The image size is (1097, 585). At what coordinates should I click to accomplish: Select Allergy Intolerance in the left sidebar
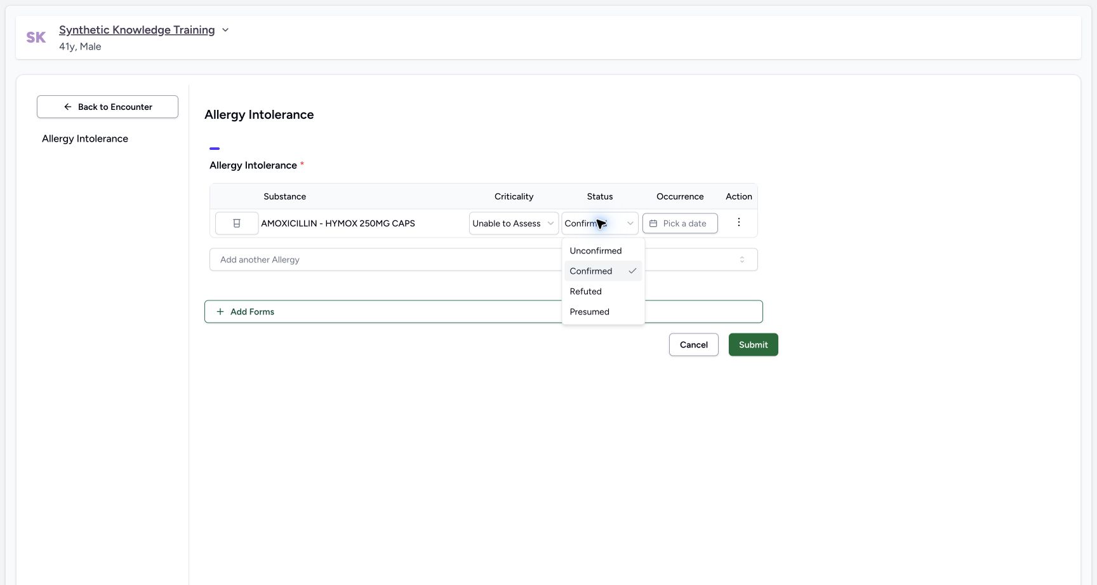coord(85,138)
